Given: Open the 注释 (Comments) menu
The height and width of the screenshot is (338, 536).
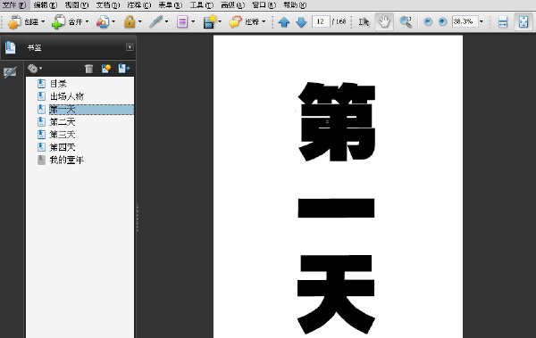Looking at the screenshot, I should click(138, 4).
